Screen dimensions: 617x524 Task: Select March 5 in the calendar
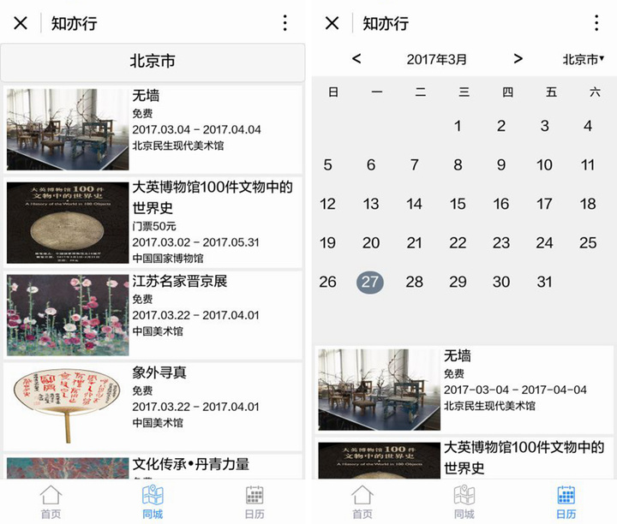coord(327,165)
